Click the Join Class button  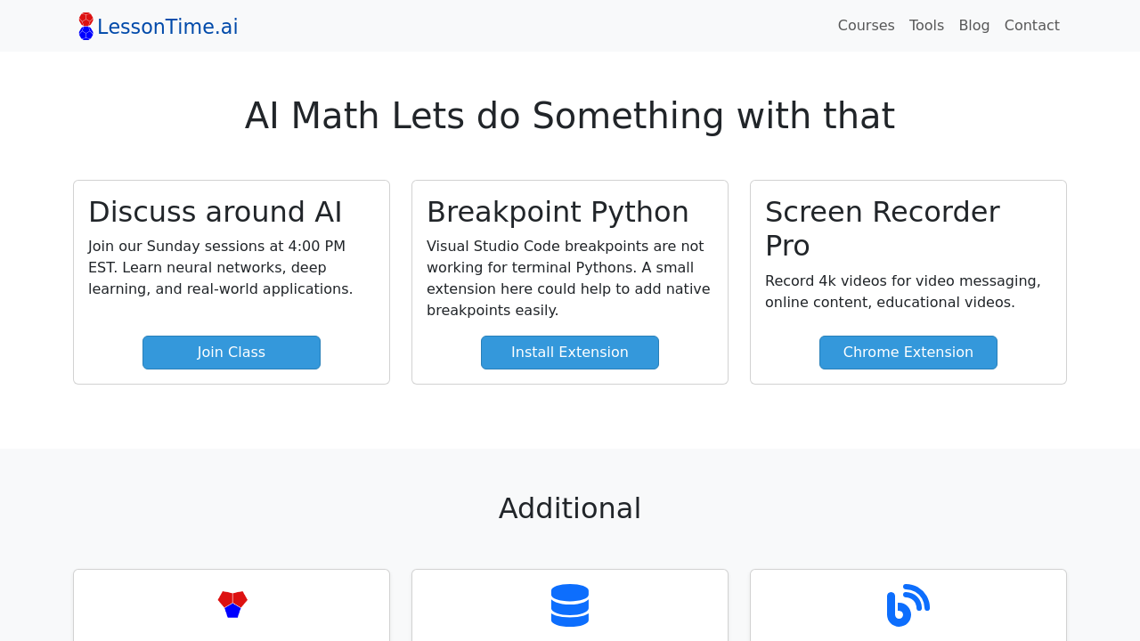(x=232, y=352)
